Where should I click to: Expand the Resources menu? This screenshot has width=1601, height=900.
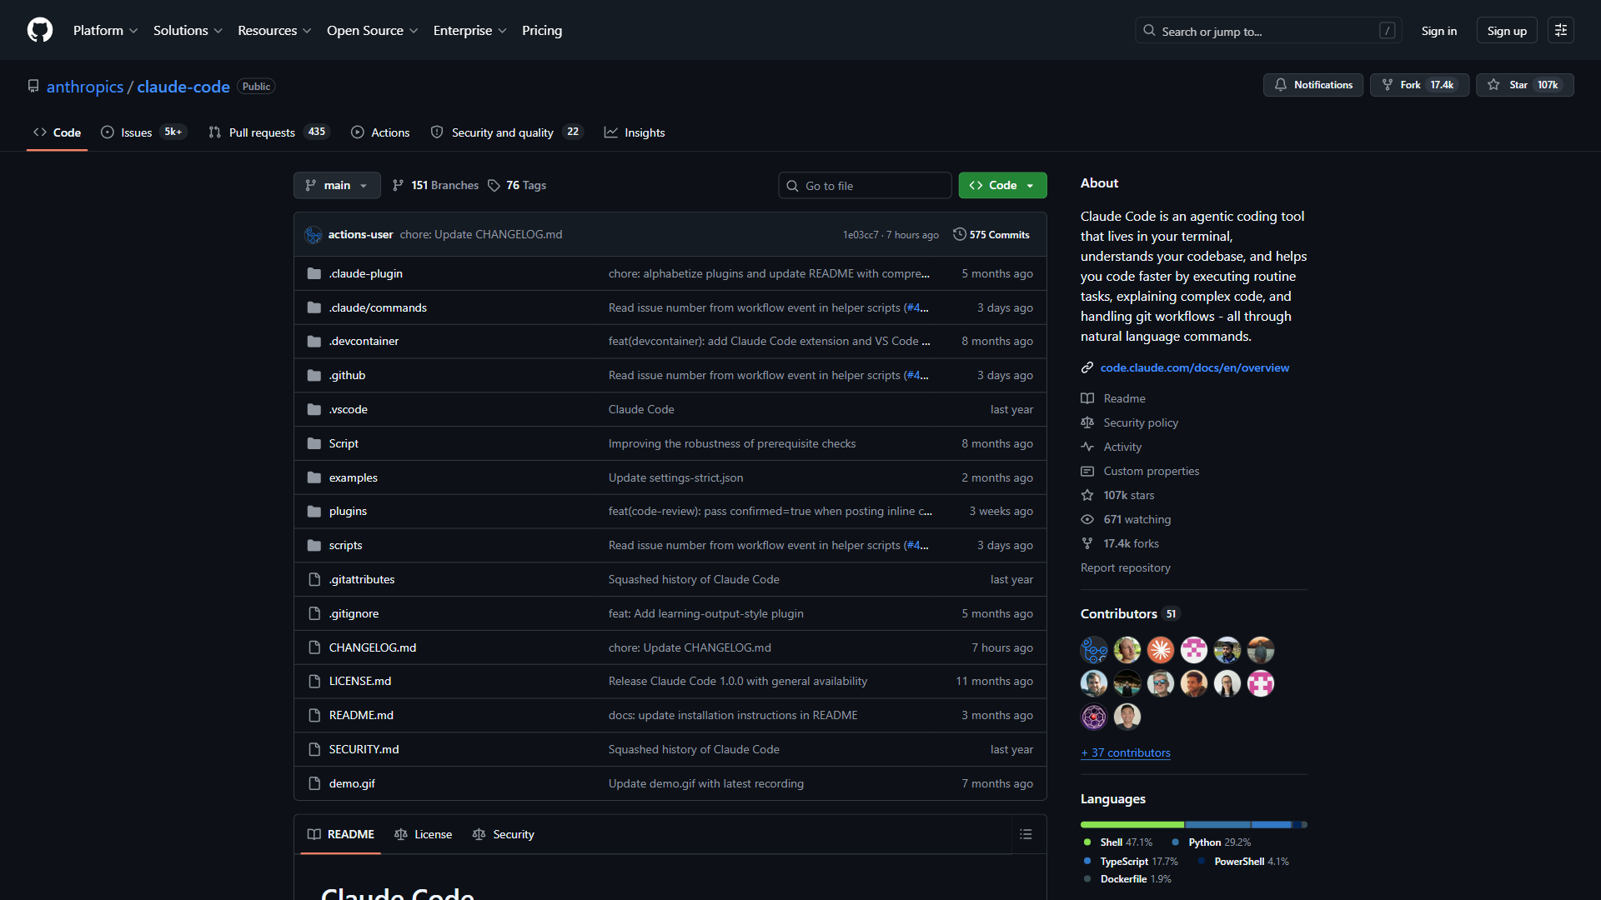[x=274, y=30]
